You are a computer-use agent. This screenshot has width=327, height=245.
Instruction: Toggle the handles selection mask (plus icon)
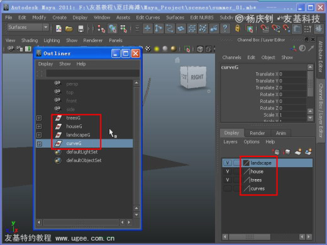click(x=148, y=28)
